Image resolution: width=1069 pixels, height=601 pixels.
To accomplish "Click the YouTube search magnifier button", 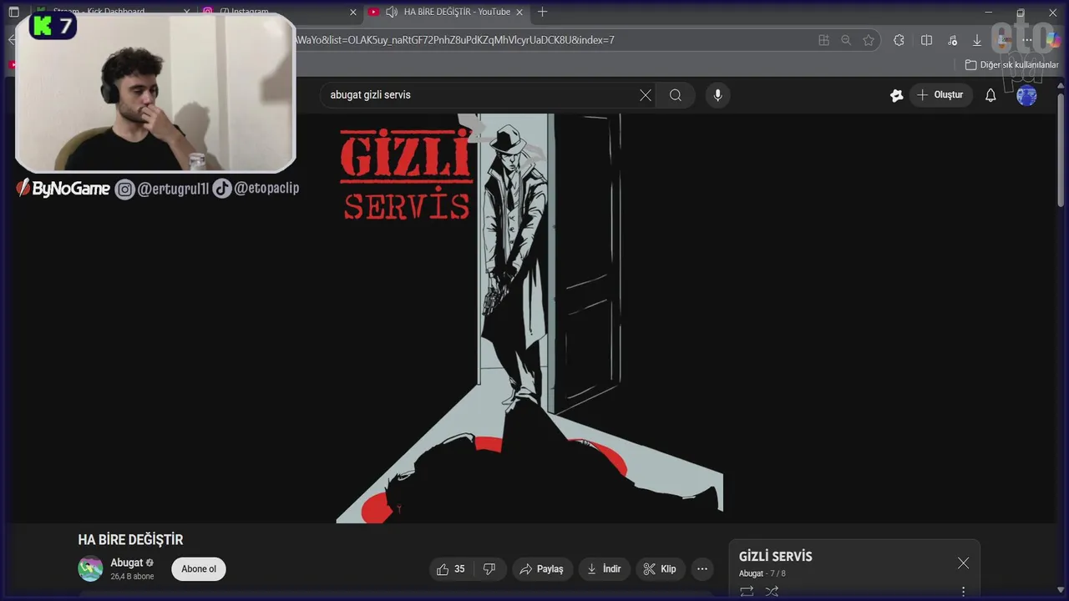I will point(676,95).
